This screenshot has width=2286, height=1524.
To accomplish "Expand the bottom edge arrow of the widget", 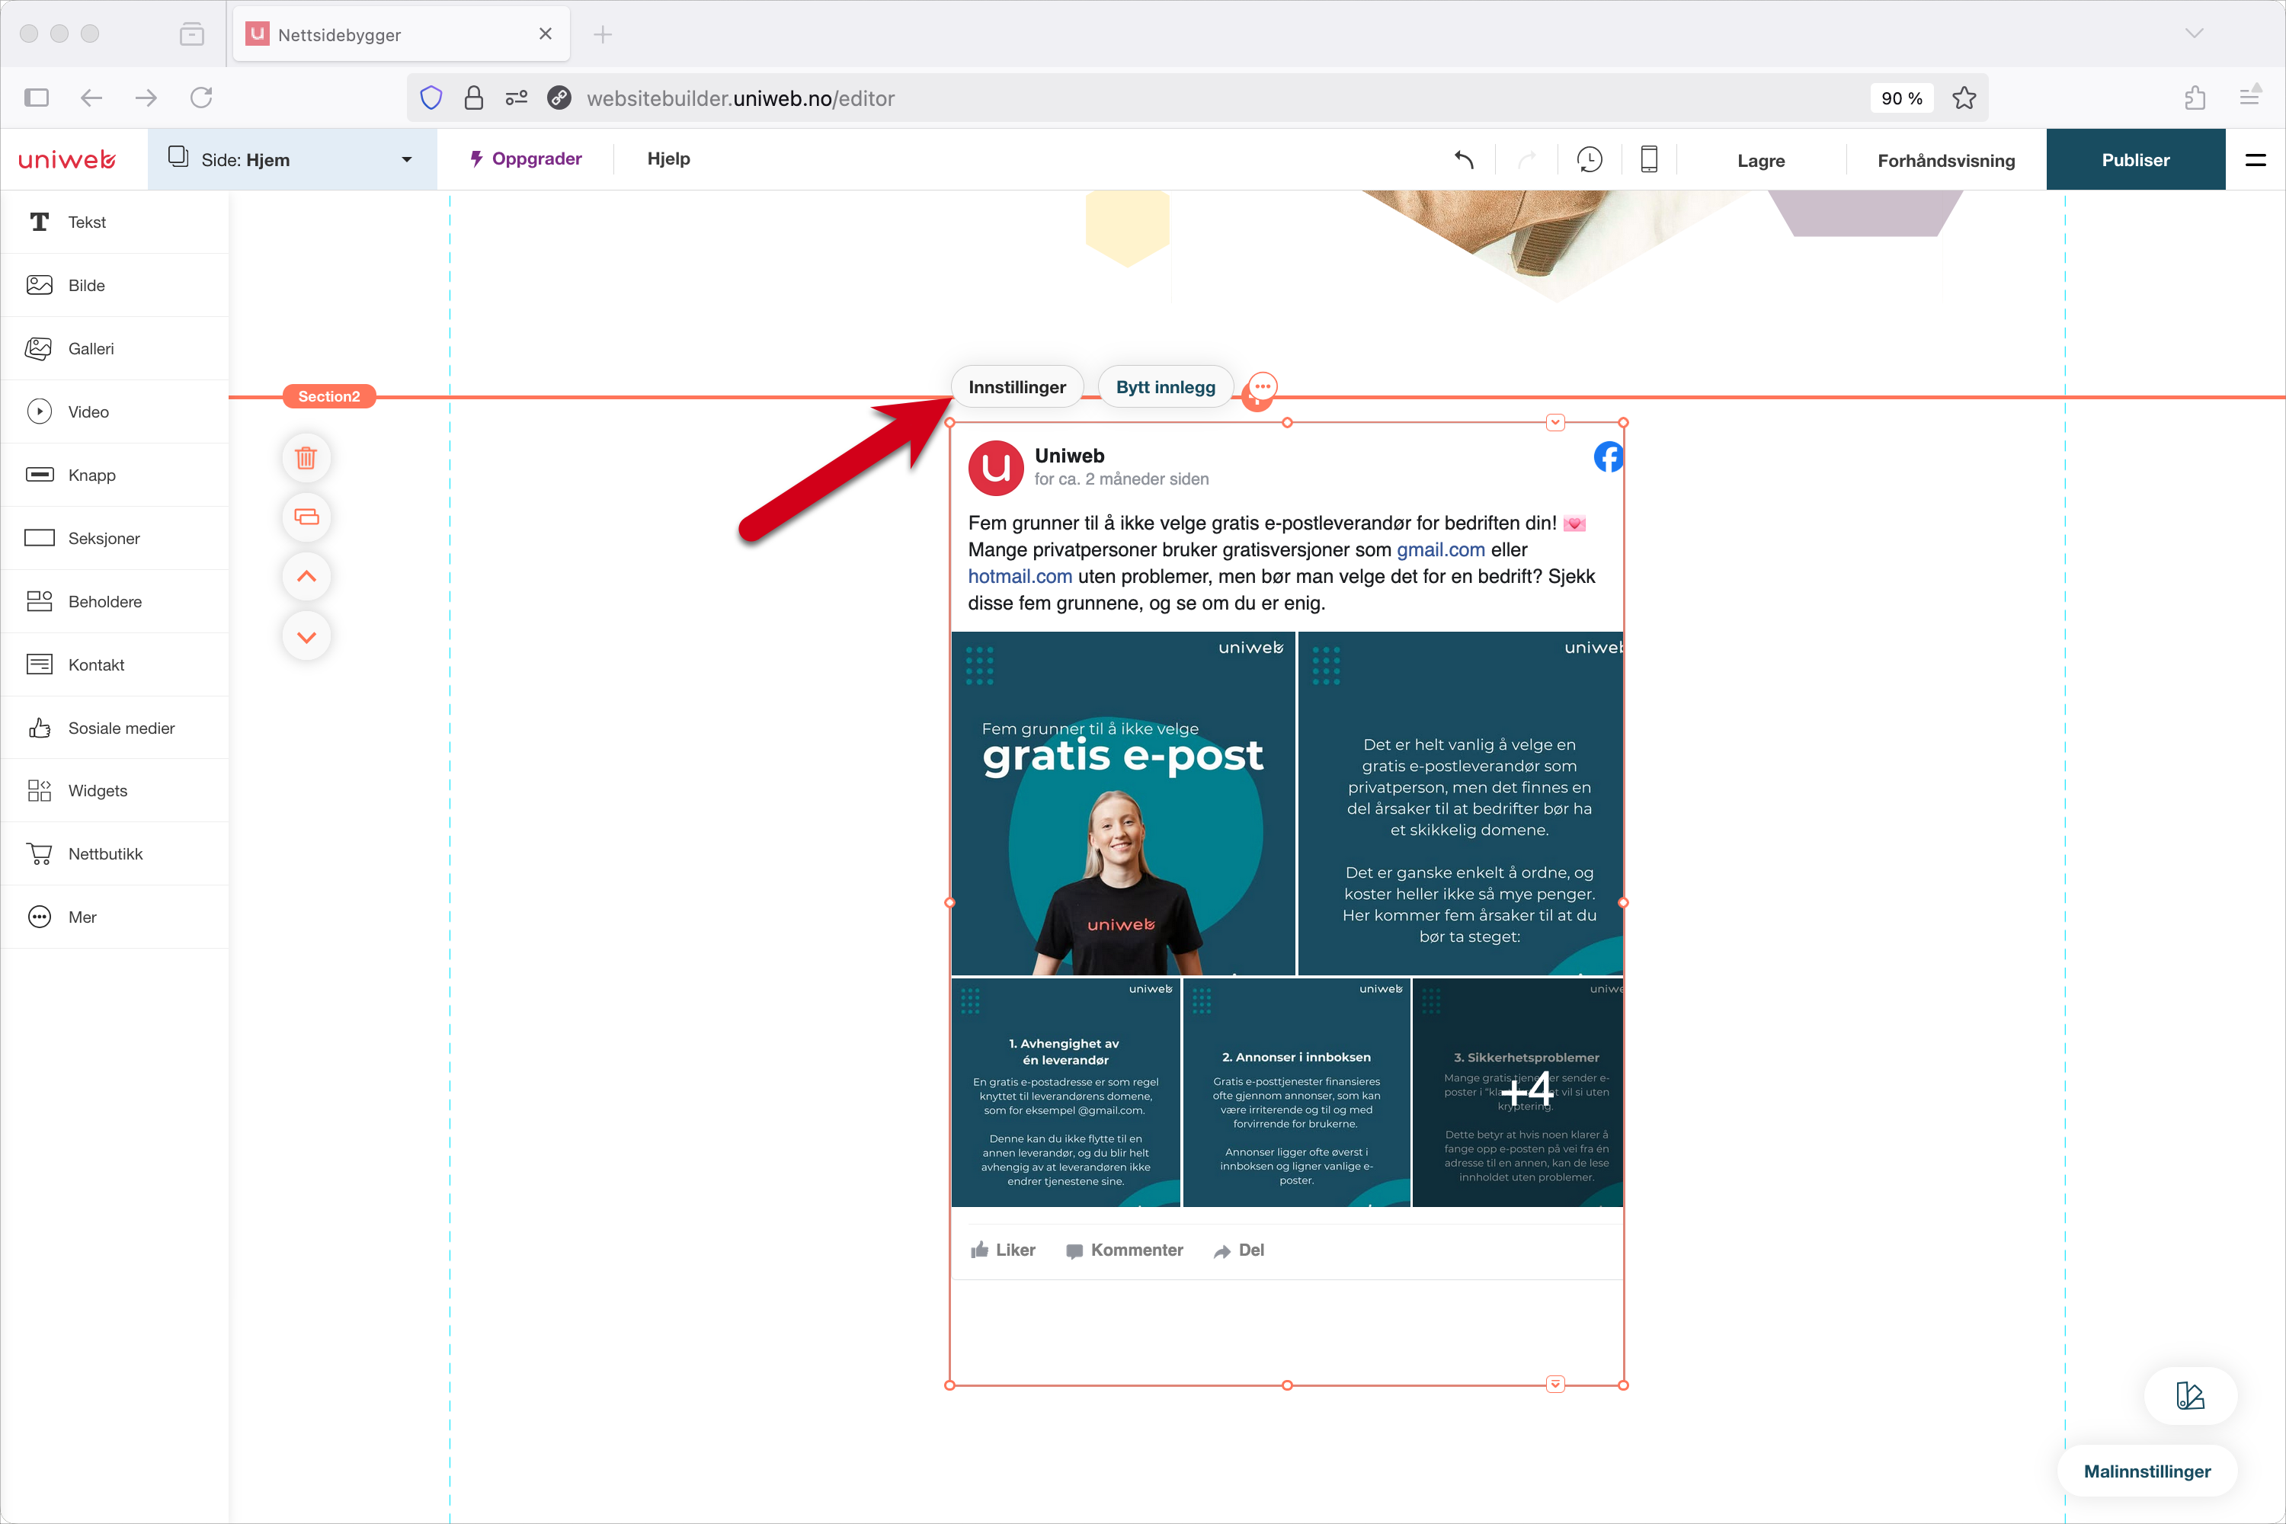I will pyautogui.click(x=1555, y=1384).
